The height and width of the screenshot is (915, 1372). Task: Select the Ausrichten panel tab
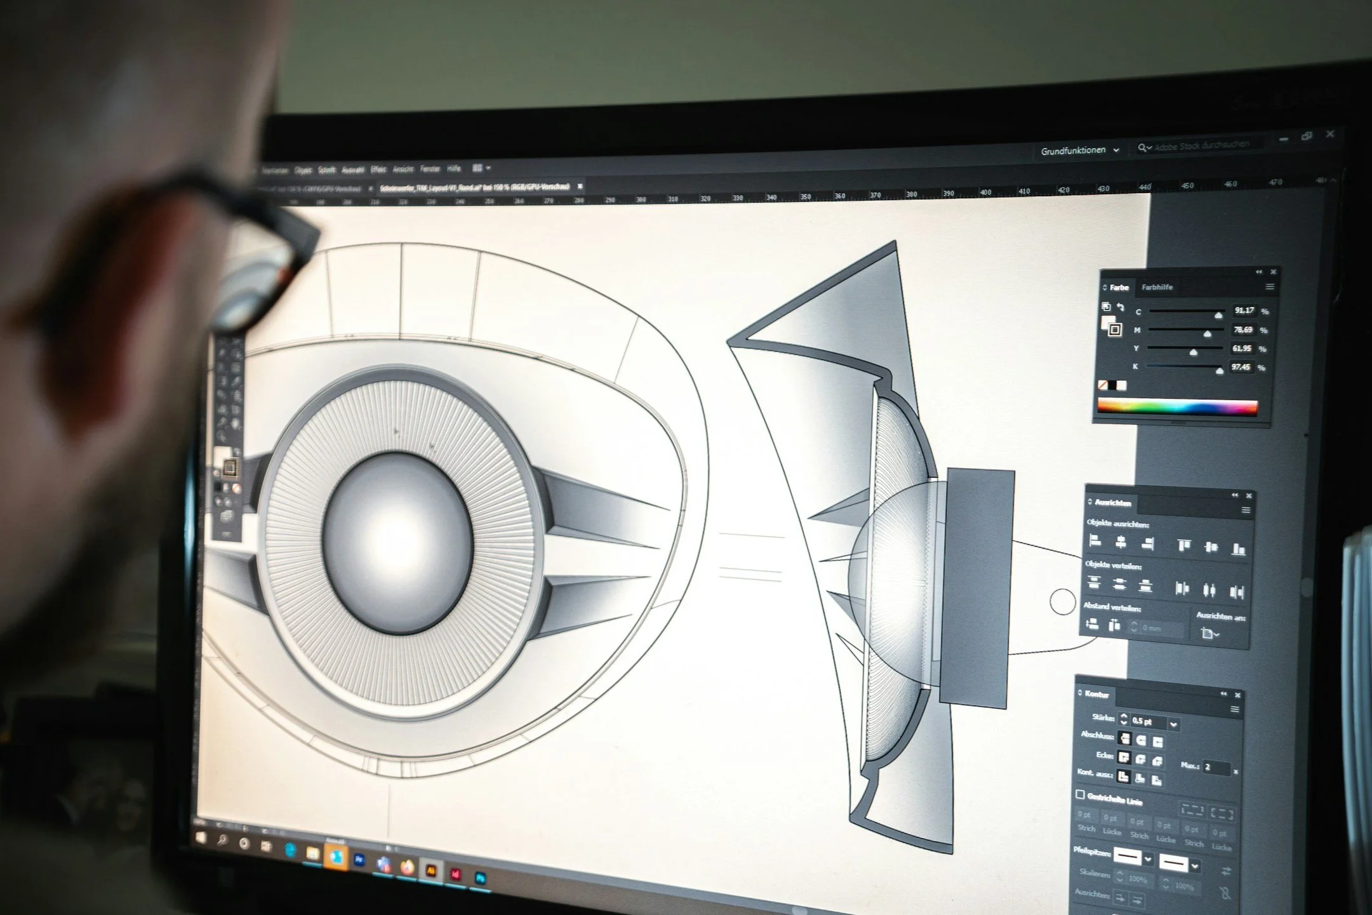[1112, 503]
